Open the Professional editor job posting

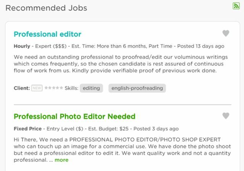(x=47, y=34)
